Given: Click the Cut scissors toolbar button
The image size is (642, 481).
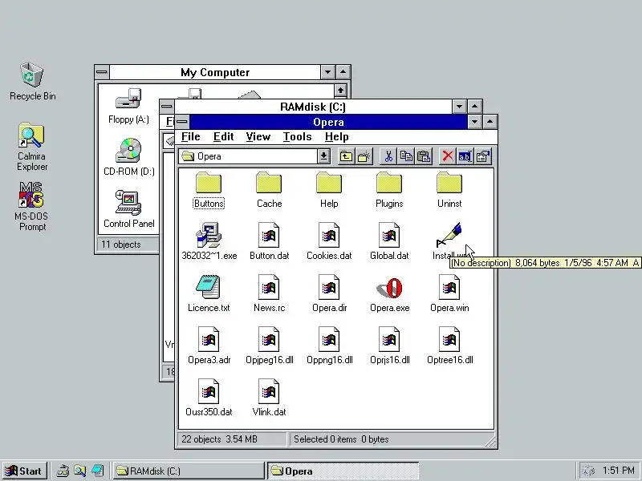Looking at the screenshot, I should (x=388, y=156).
